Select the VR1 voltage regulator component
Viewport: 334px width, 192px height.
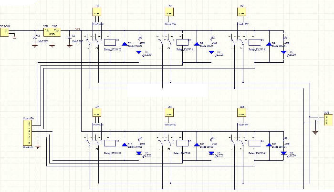tap(52, 32)
